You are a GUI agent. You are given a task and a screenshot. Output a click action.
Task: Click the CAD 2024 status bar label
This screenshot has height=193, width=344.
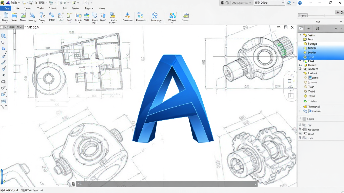9,190
